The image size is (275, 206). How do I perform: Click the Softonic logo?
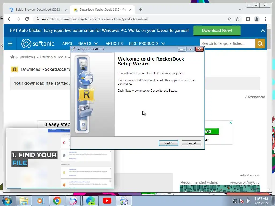(x=38, y=43)
